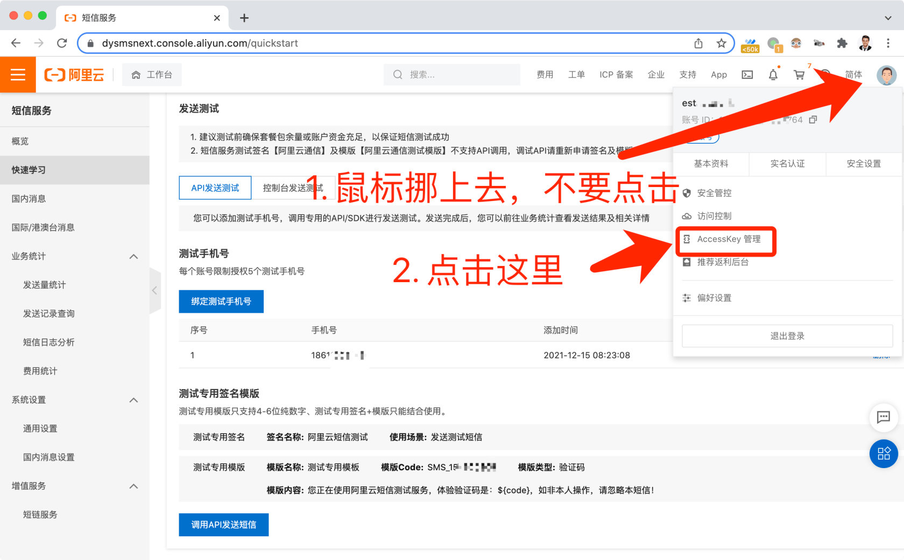
Task: Switch to 控制台发送测试 tab
Action: [293, 188]
